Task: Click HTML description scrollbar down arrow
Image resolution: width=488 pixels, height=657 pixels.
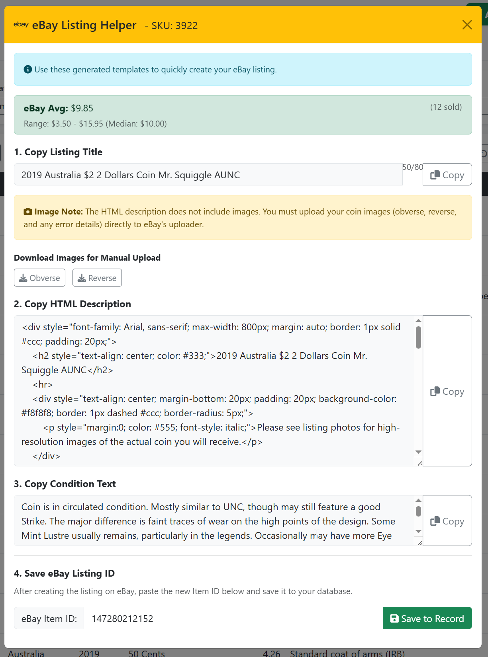Action: (418, 452)
